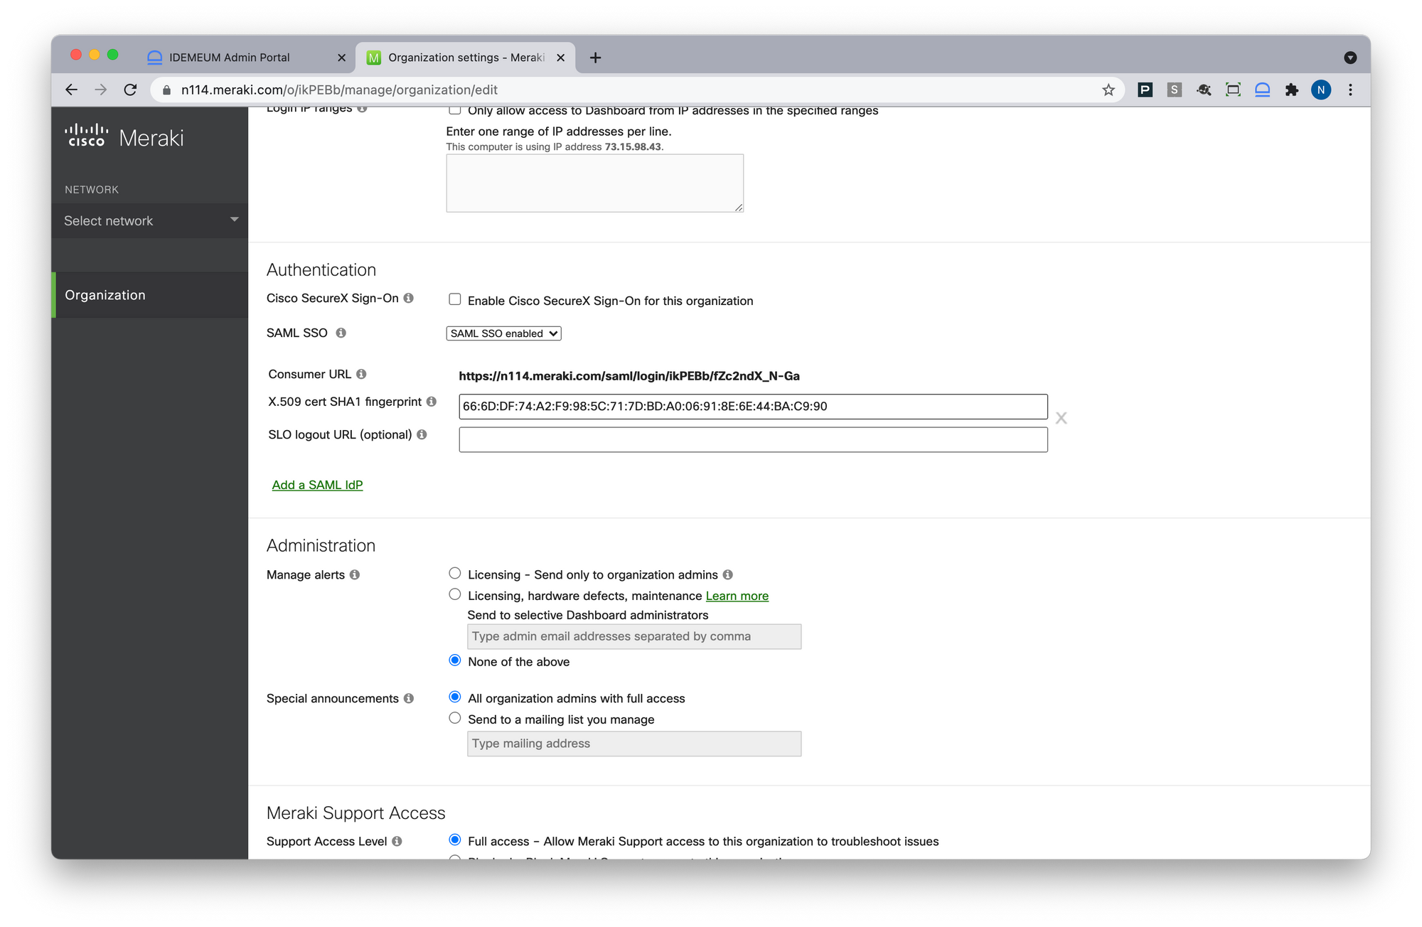Click info icon next to Special announcements
Screen dimensions: 1422x927
pos(408,698)
